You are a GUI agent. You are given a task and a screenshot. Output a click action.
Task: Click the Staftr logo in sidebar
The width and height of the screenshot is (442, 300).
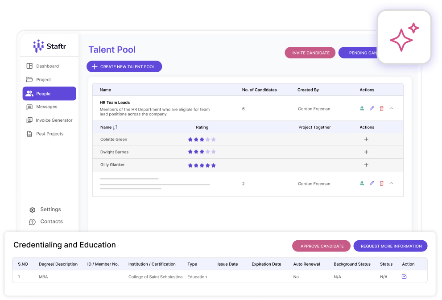[50, 46]
